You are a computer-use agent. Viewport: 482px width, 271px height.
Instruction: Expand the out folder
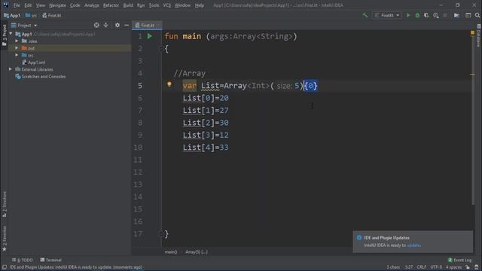click(17, 48)
